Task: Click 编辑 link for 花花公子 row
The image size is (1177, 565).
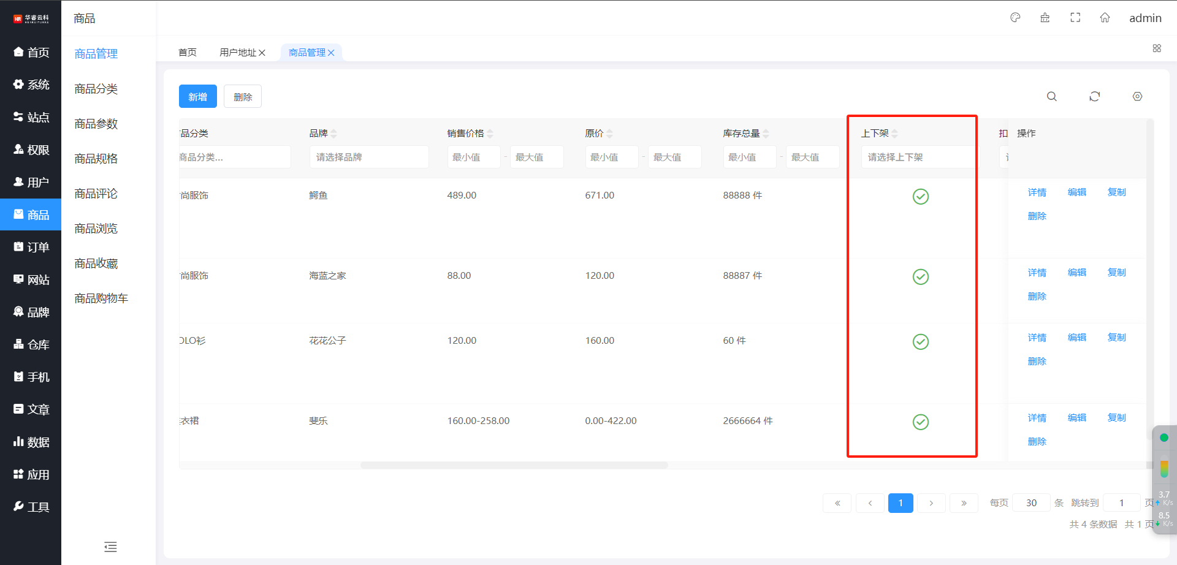Action: 1076,338
